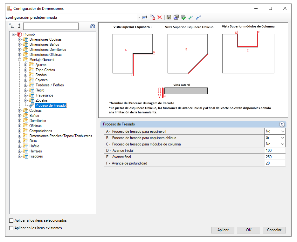Screen dimensions: 297x242
Task: Click the Zócalos folder icon
Action: click(31, 100)
